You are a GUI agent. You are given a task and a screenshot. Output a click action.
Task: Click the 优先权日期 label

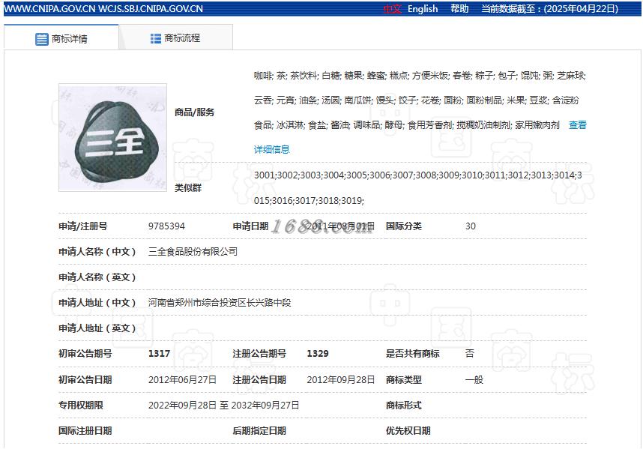click(408, 430)
